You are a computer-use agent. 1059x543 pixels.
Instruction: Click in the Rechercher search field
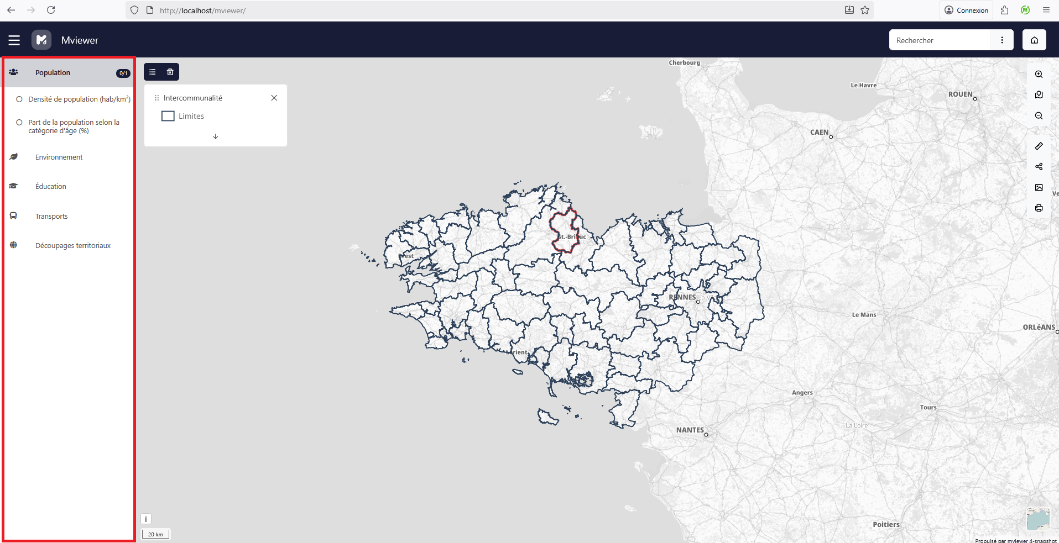940,40
